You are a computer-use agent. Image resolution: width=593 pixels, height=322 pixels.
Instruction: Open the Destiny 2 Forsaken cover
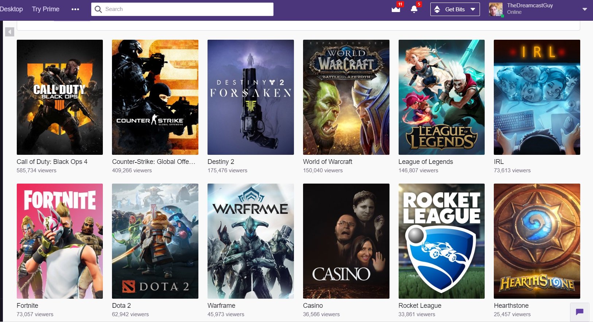click(x=251, y=97)
